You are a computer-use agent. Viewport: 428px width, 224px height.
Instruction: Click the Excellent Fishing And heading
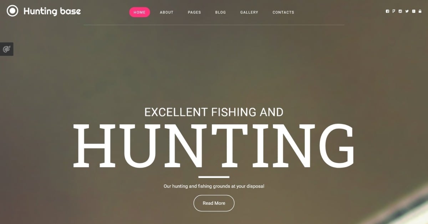click(x=214, y=112)
